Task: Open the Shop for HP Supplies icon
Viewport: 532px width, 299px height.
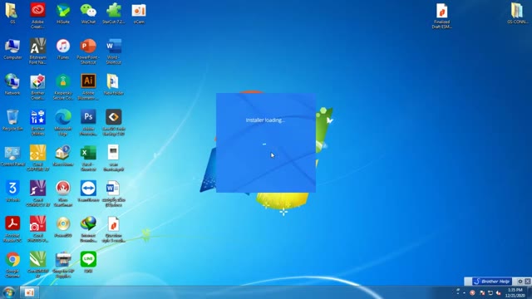Action: (x=63, y=265)
